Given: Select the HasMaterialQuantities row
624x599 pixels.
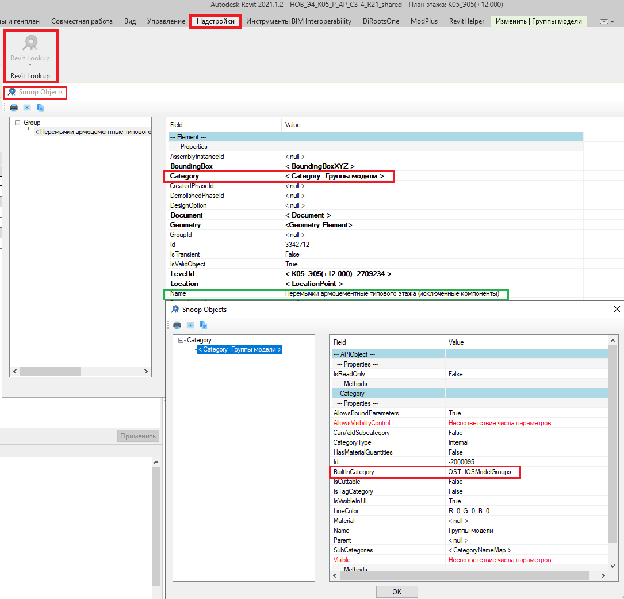Looking at the screenshot, I should point(470,452).
